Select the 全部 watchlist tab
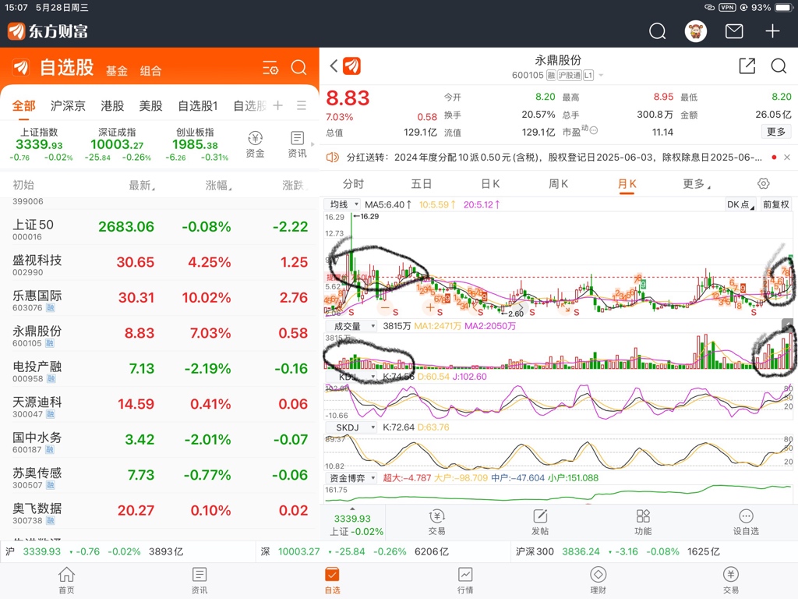Viewport: 798px width, 599px height. [23, 106]
